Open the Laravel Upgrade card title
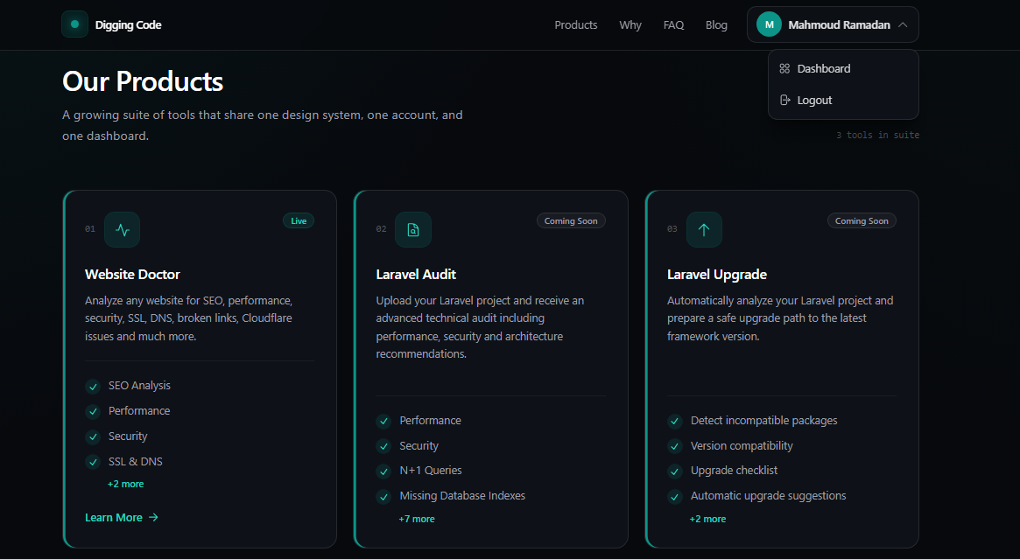 coord(717,275)
